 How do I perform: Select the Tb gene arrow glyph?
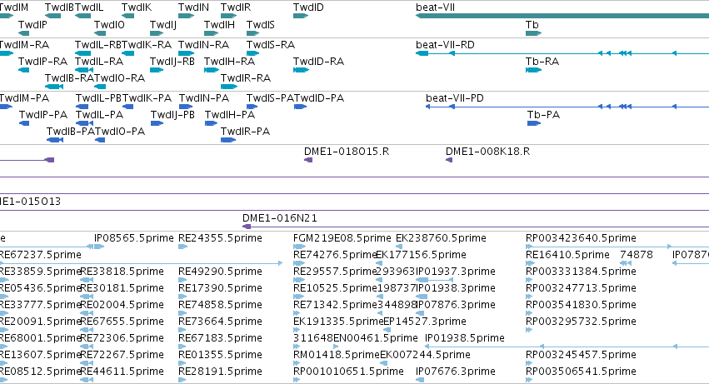pos(533,33)
